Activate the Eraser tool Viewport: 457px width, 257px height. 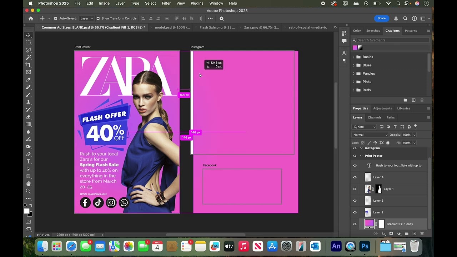point(28,117)
